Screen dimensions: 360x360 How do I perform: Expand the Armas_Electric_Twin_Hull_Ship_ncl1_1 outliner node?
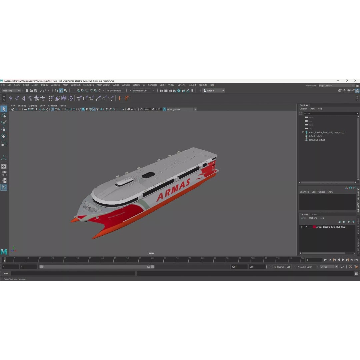coord(303,132)
